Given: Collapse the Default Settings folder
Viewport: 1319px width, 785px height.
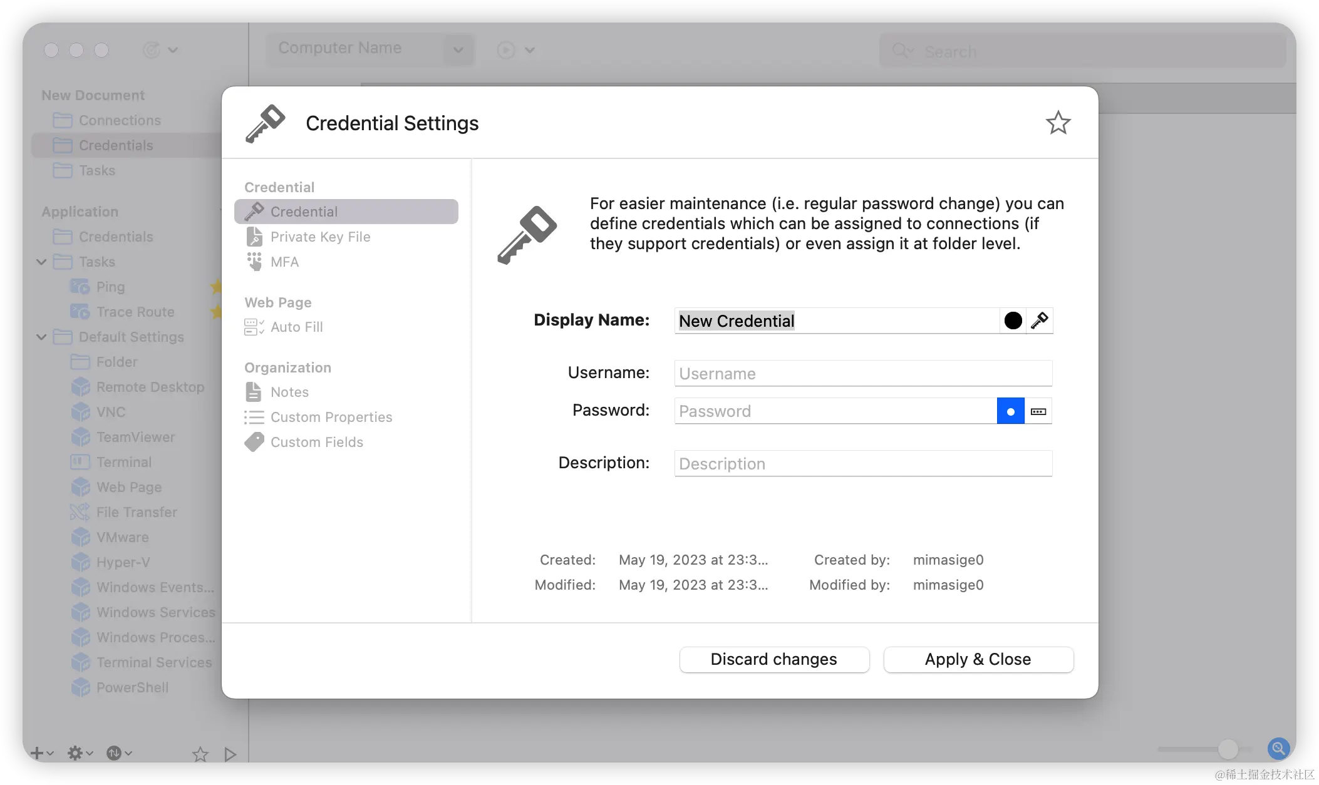Looking at the screenshot, I should coord(41,337).
